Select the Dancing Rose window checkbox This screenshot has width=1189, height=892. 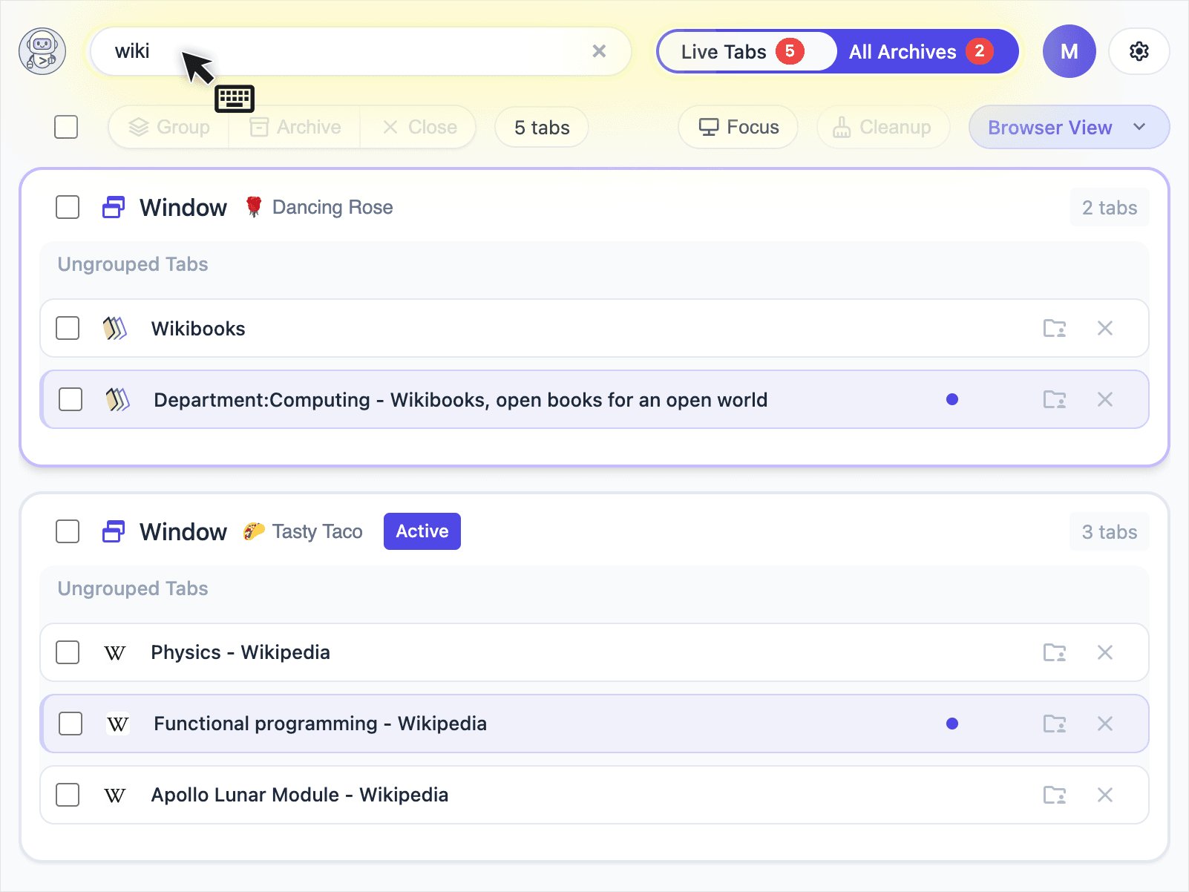(68, 207)
